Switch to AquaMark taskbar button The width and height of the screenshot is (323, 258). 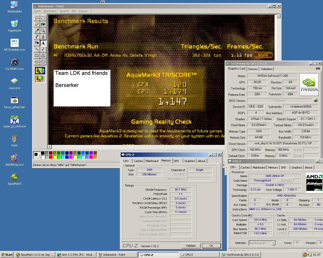pyautogui.click(x=35, y=255)
